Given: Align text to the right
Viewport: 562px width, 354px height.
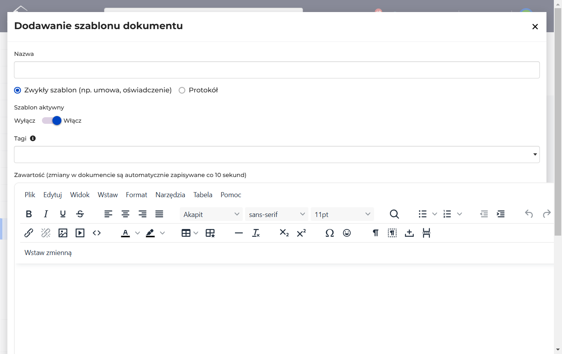Looking at the screenshot, I should click(143, 214).
